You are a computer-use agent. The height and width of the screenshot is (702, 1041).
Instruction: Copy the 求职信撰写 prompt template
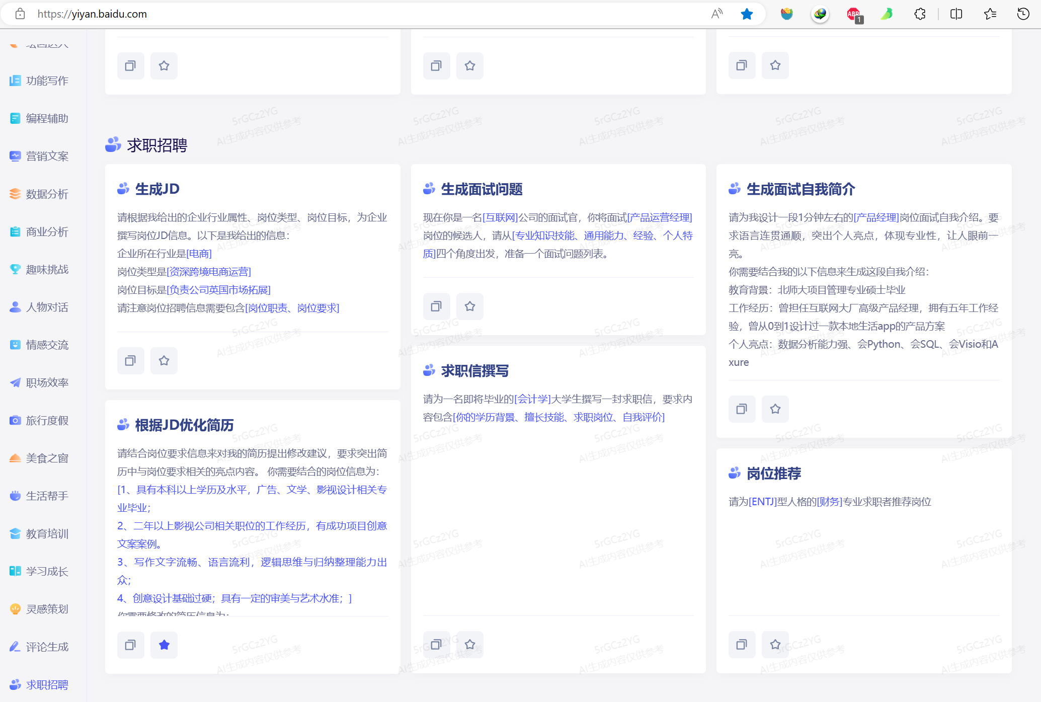[x=436, y=644]
